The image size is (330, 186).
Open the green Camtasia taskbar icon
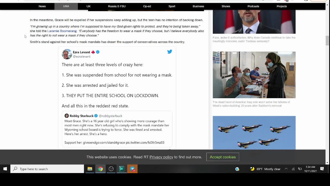click(x=122, y=169)
